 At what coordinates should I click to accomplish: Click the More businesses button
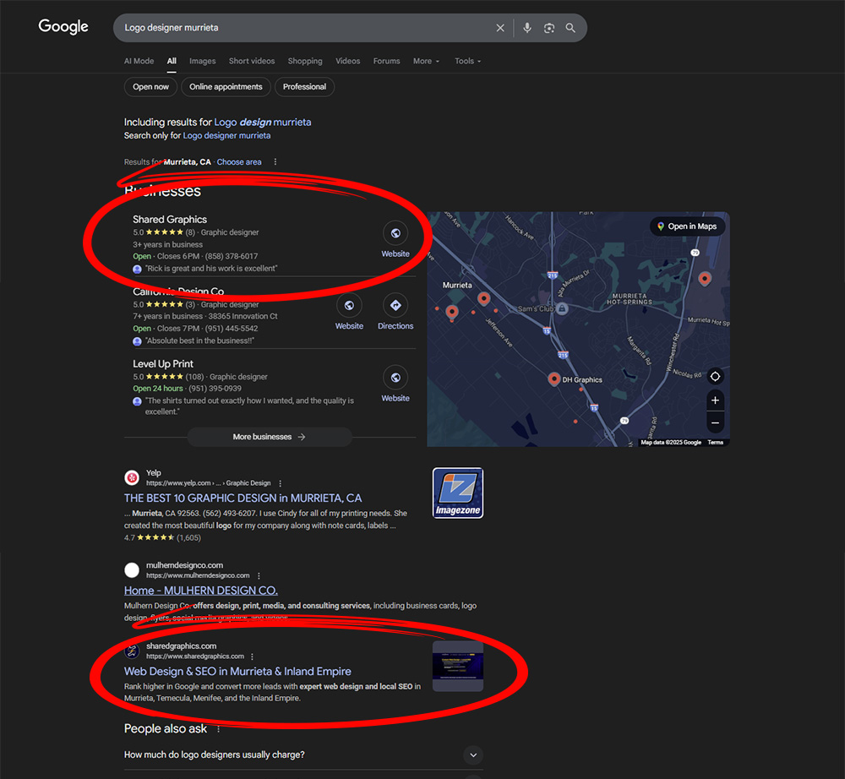coord(269,437)
